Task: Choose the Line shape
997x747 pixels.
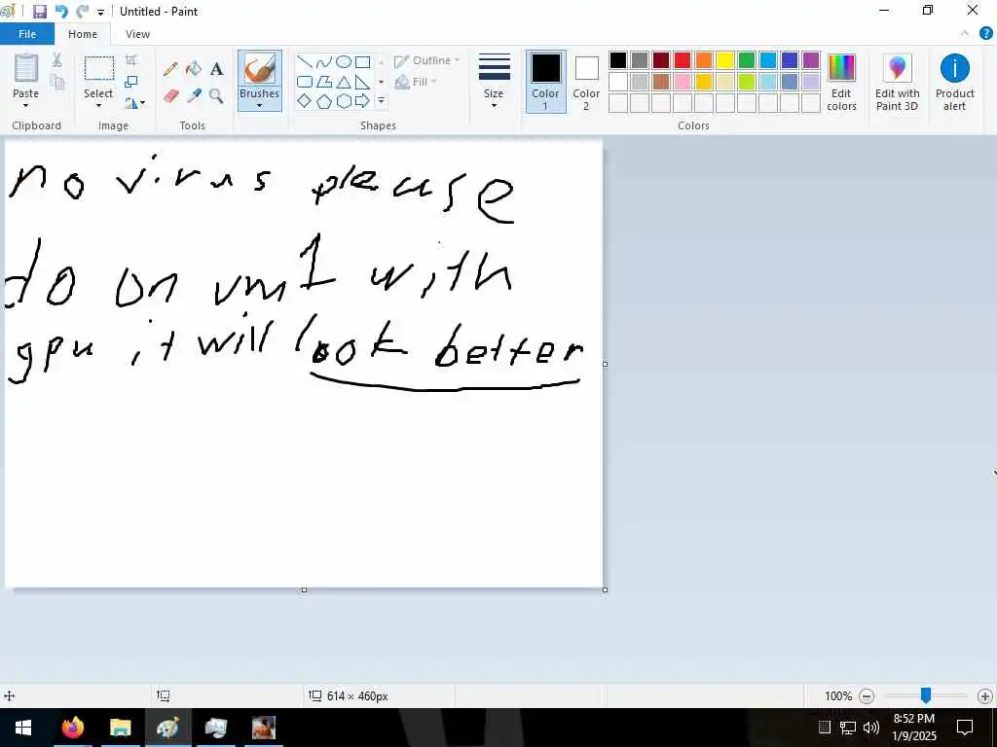Action: point(305,61)
